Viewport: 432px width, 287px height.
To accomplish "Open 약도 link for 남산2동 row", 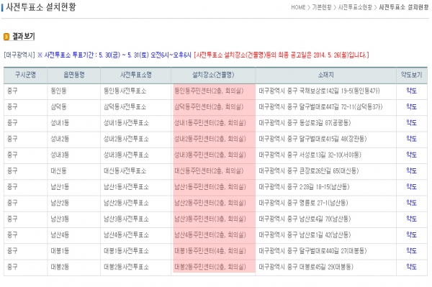I will [x=411, y=203].
